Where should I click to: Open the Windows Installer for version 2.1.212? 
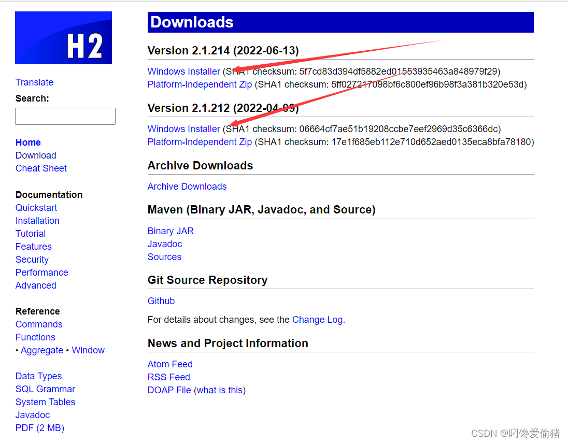click(183, 128)
